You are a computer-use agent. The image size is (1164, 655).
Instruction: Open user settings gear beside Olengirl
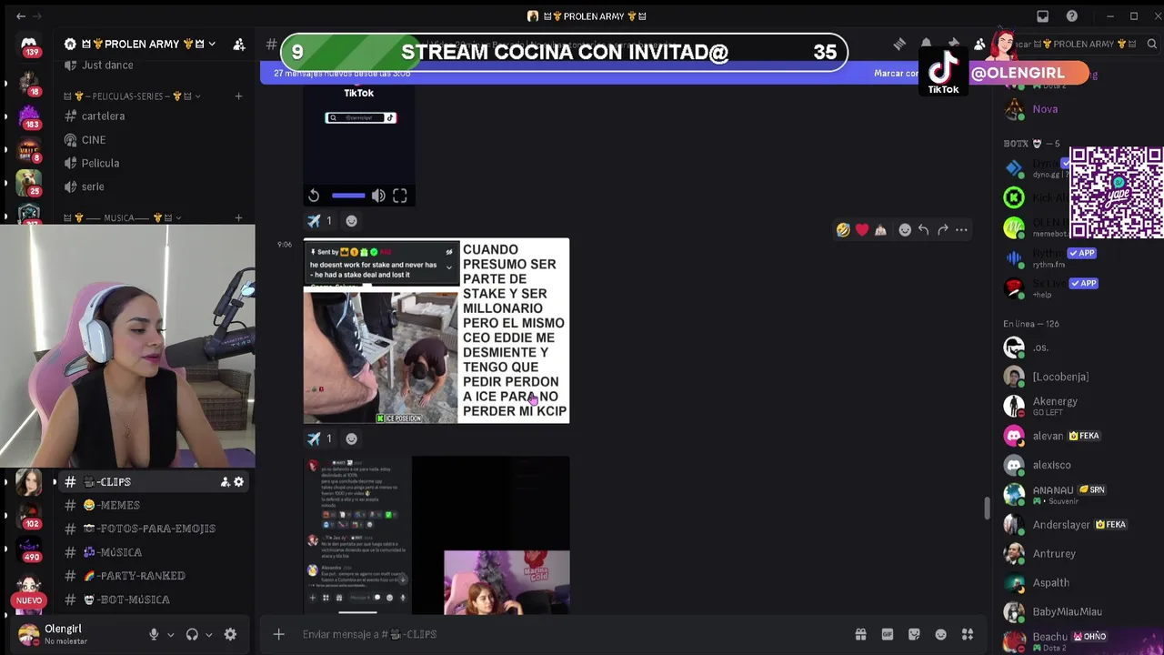(x=230, y=634)
